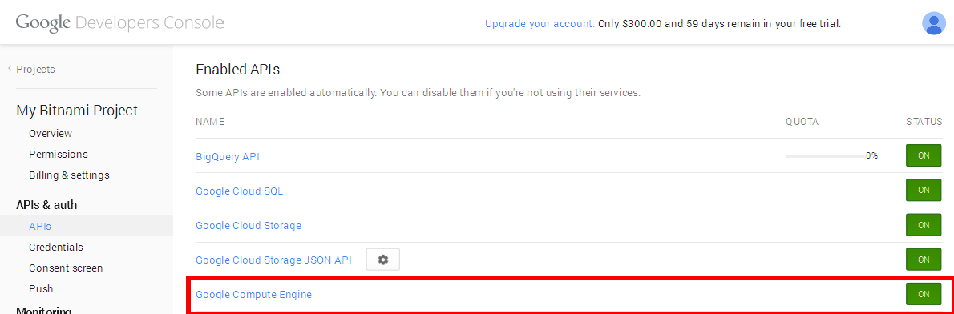Toggle BigQuery API status ON switch
The image size is (954, 314).
924,155
